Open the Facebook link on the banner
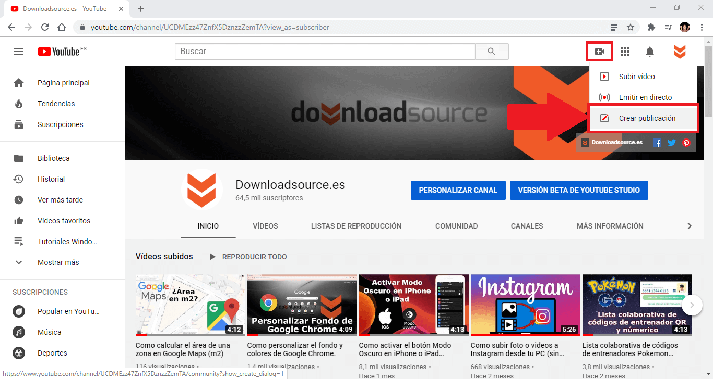Image resolution: width=713 pixels, height=379 pixels. 658,143
